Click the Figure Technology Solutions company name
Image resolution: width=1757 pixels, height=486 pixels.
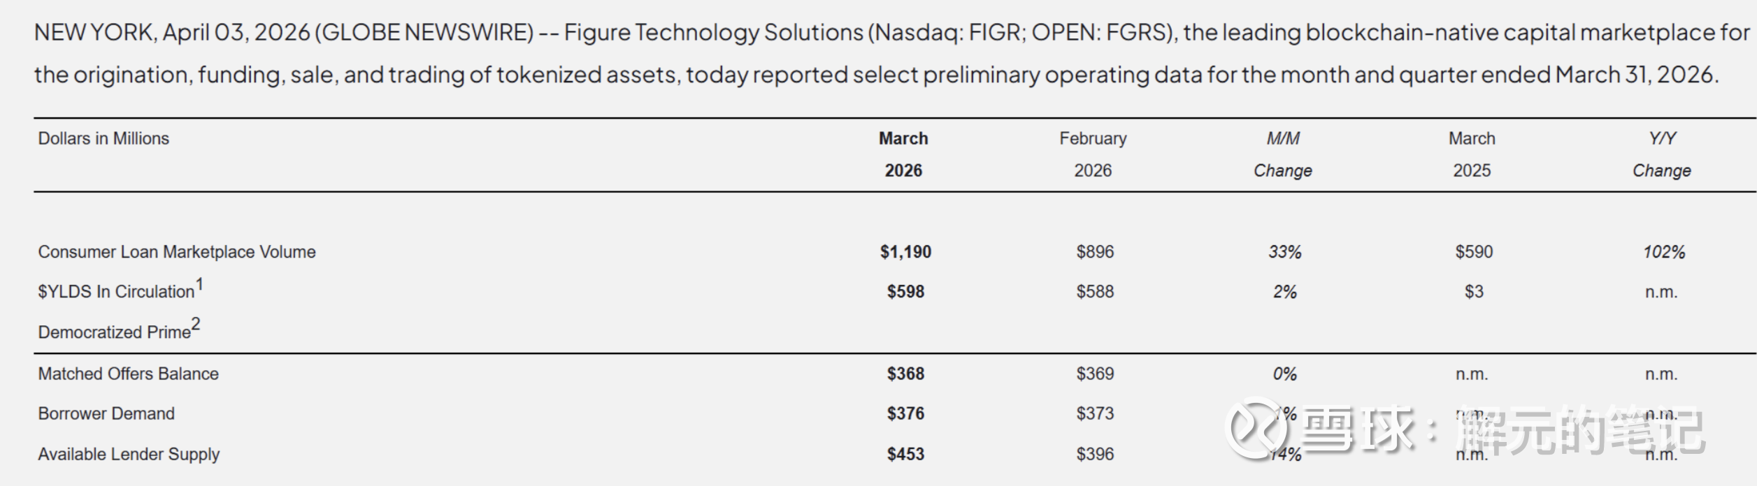point(714,33)
